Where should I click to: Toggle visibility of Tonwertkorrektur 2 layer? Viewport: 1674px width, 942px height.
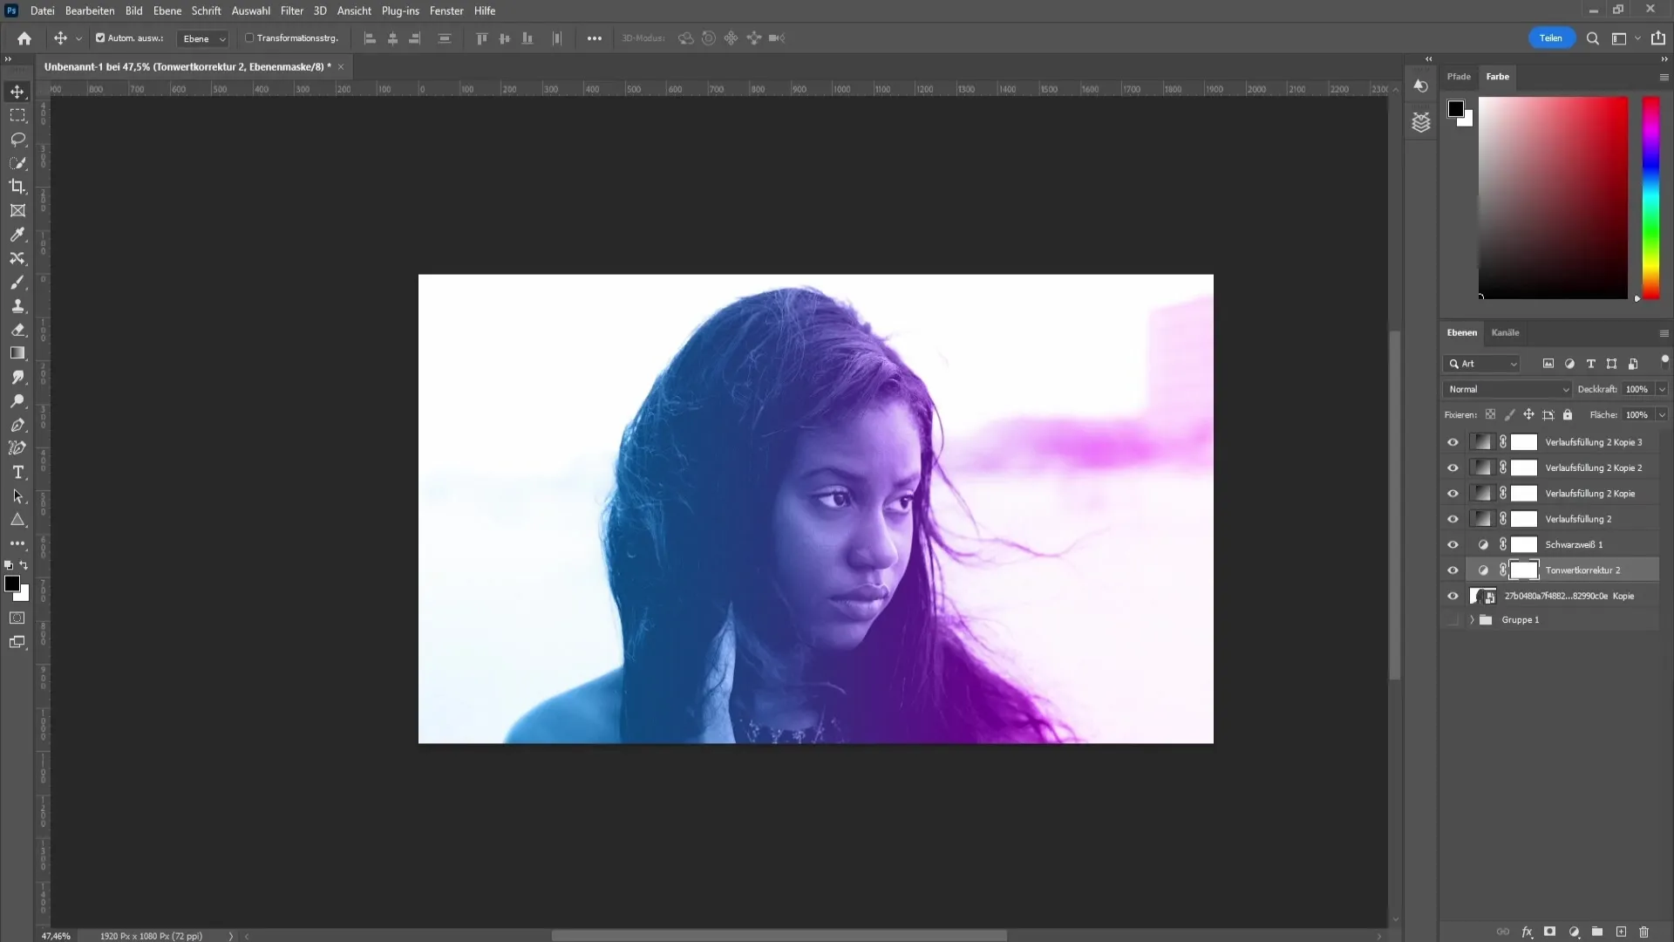[x=1452, y=570]
